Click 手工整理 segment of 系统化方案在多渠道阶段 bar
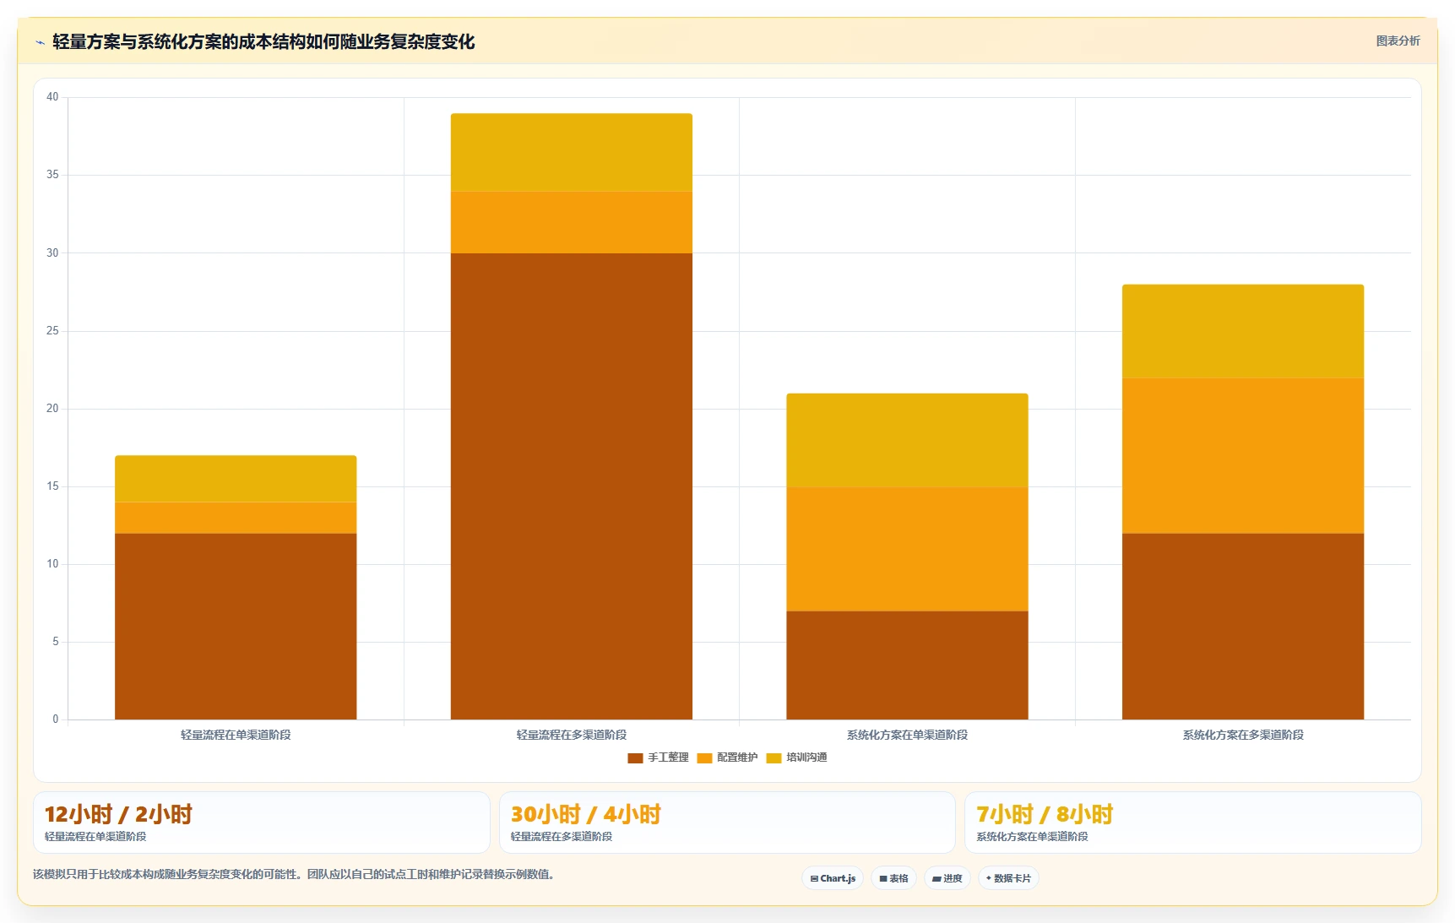 click(x=1243, y=627)
